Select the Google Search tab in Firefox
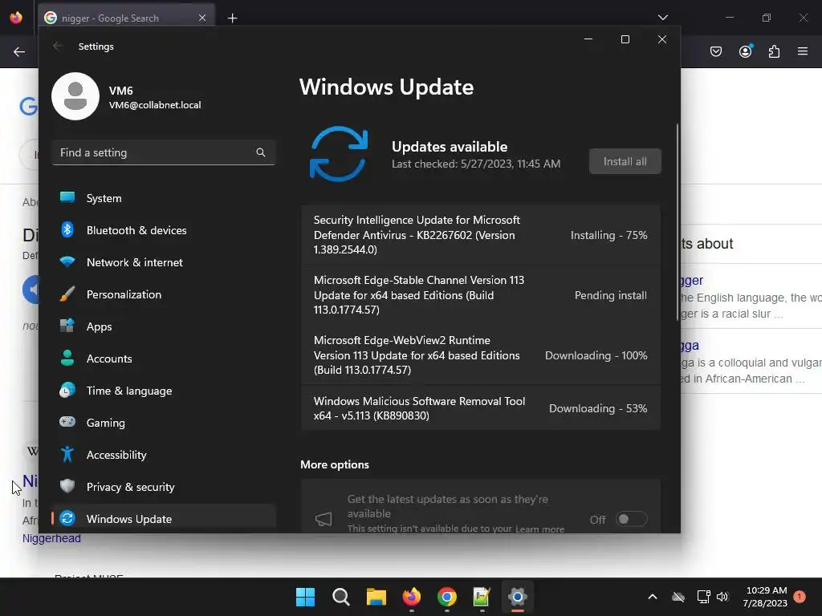The height and width of the screenshot is (616, 822). tap(126, 18)
